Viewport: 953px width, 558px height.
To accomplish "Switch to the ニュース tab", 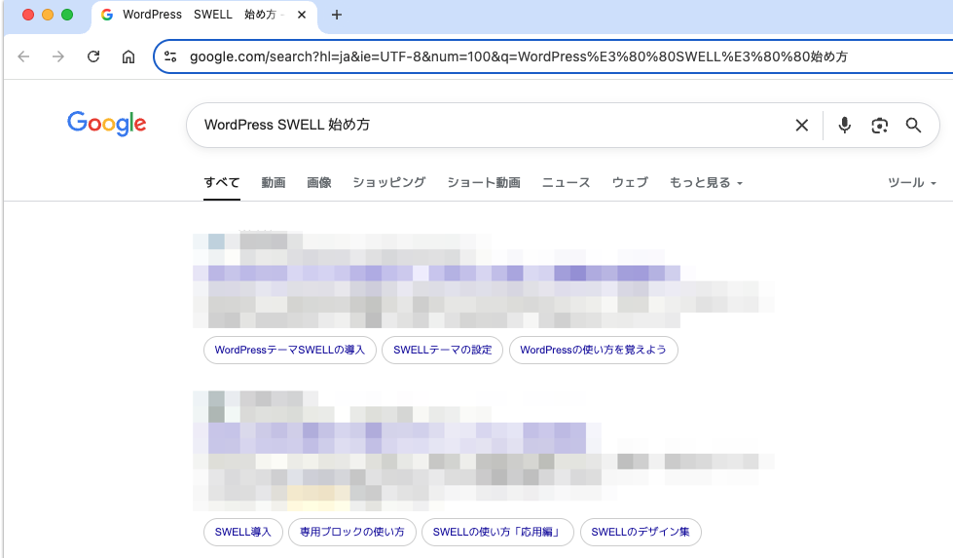I will pos(566,183).
